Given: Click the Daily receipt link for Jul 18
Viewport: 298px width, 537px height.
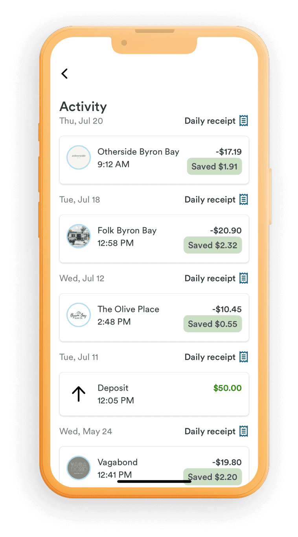Looking at the screenshot, I should coord(210,200).
